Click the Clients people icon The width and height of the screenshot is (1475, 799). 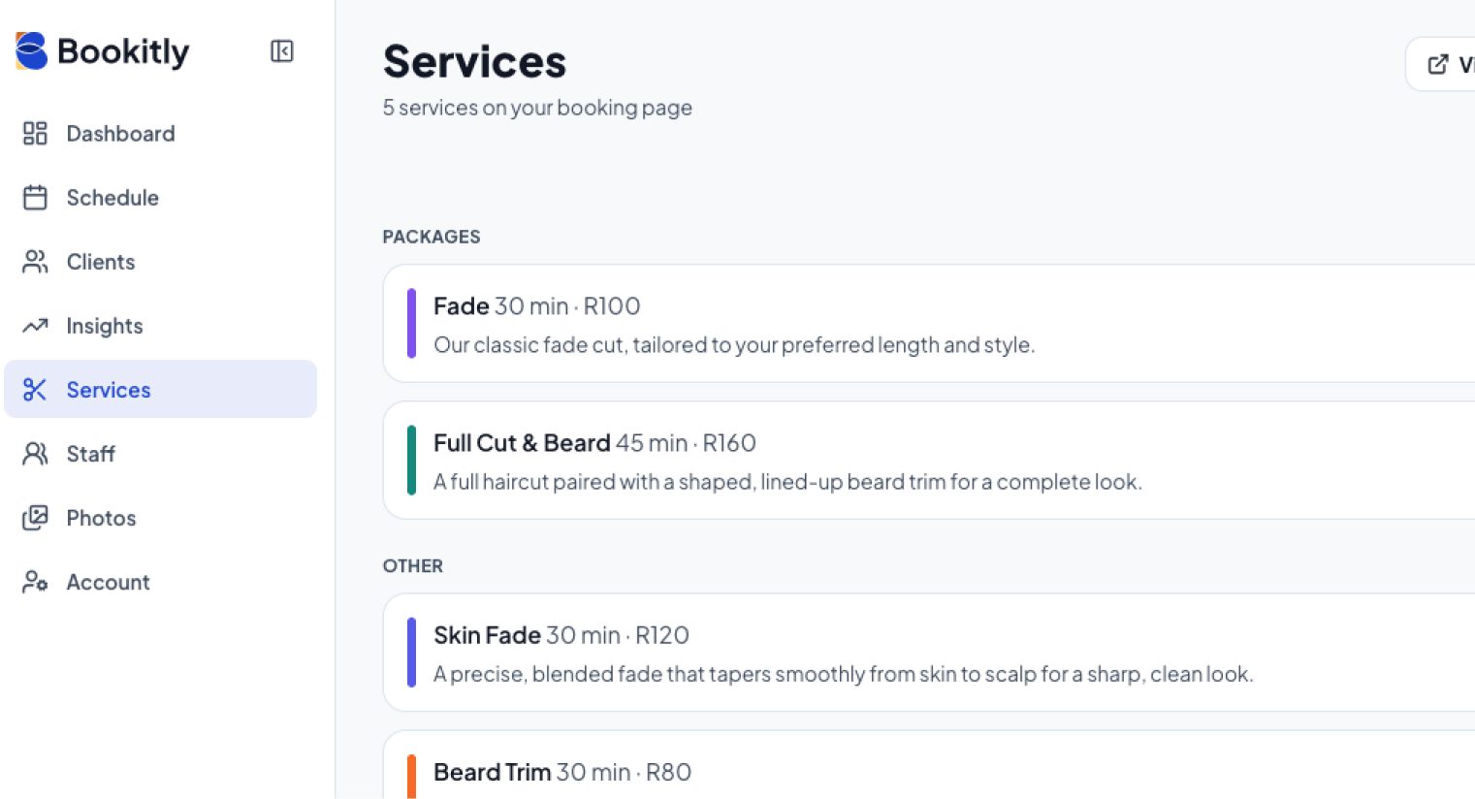point(35,262)
